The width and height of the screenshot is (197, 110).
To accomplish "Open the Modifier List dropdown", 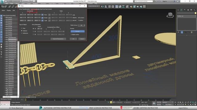I will click(187, 16).
